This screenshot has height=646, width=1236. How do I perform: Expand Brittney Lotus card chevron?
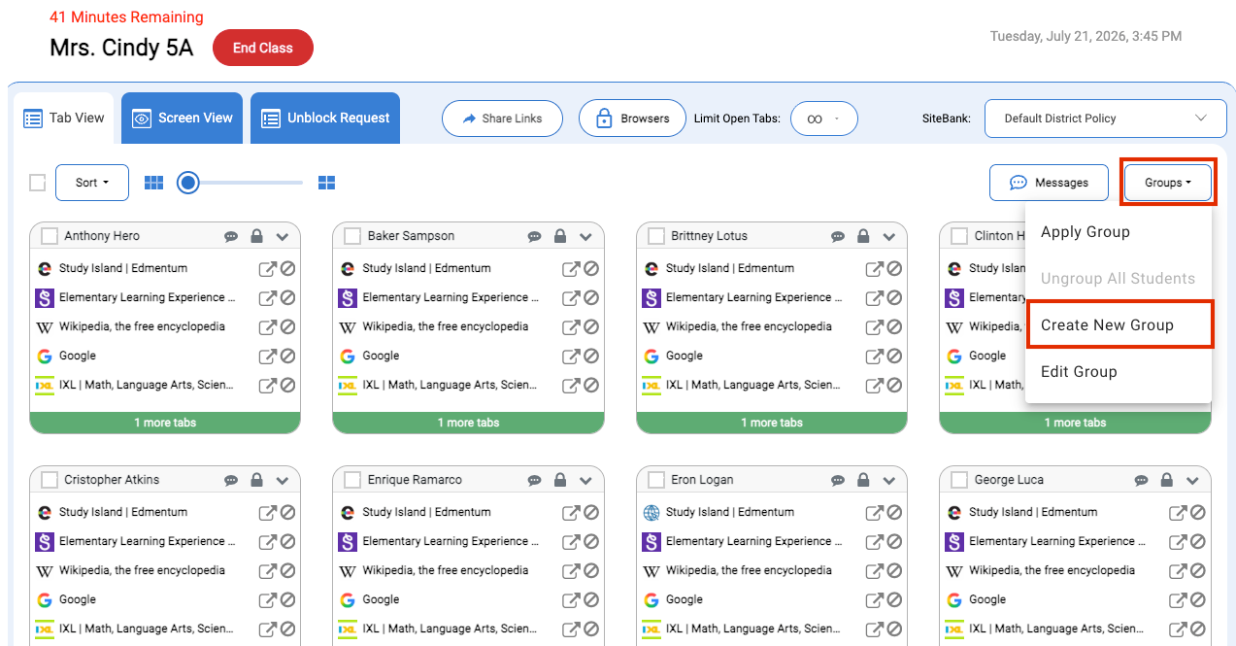pyautogui.click(x=889, y=236)
